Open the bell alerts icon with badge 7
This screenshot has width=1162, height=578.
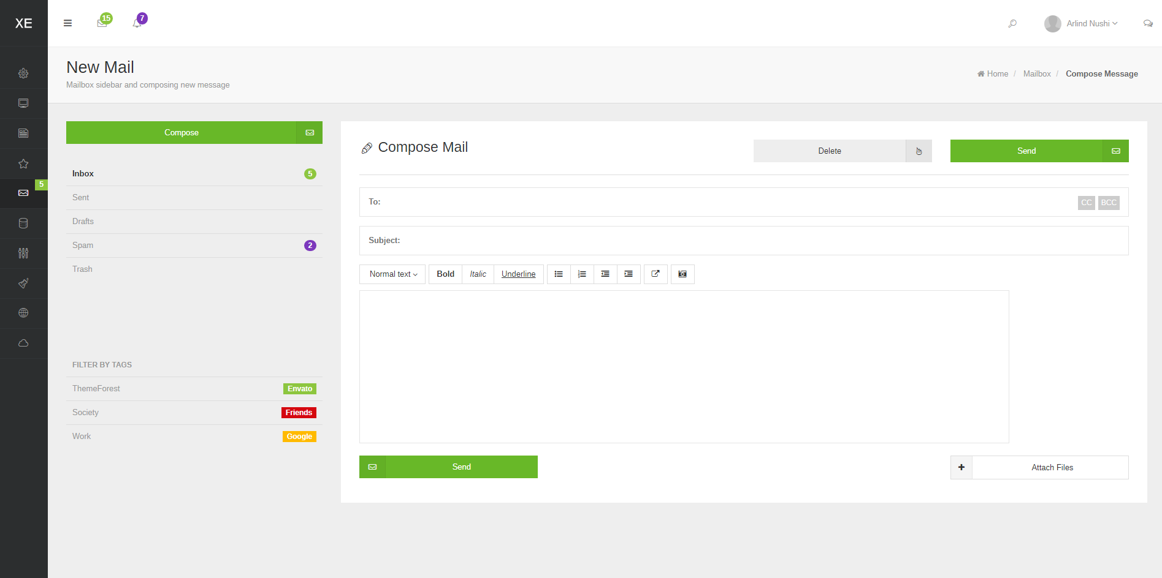137,23
